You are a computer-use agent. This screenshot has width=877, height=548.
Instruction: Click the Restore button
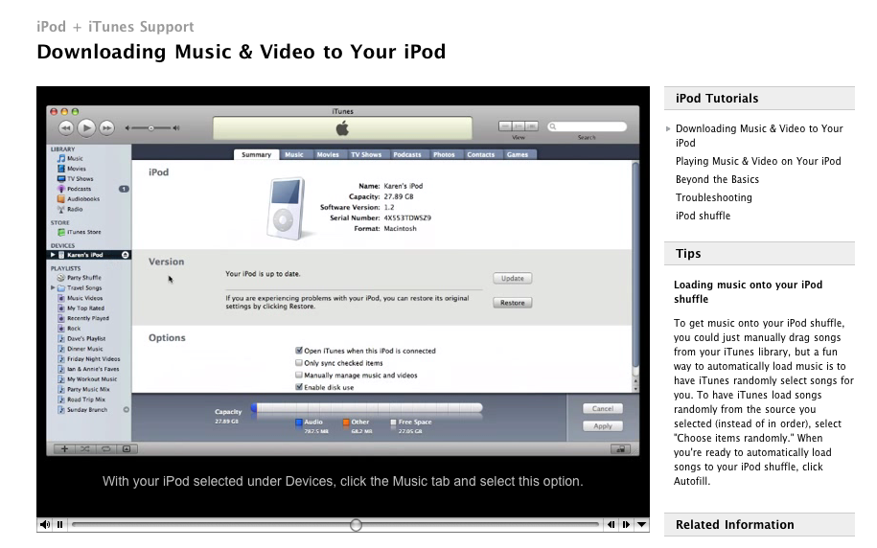[513, 303]
